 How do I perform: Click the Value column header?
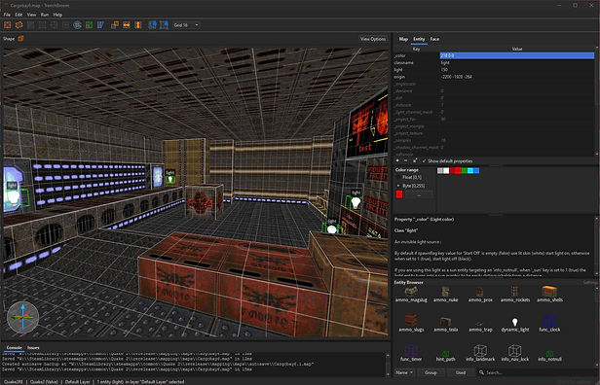pyautogui.click(x=517, y=49)
